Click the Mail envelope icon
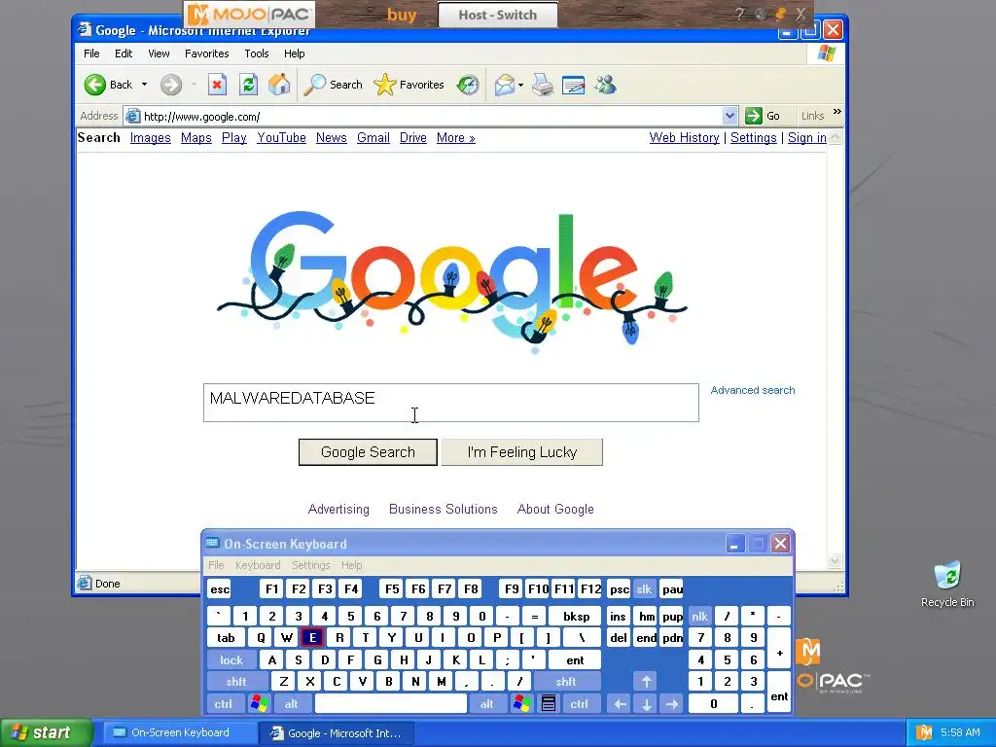 coord(505,85)
